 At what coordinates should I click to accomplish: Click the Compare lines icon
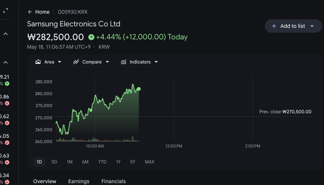(x=76, y=62)
